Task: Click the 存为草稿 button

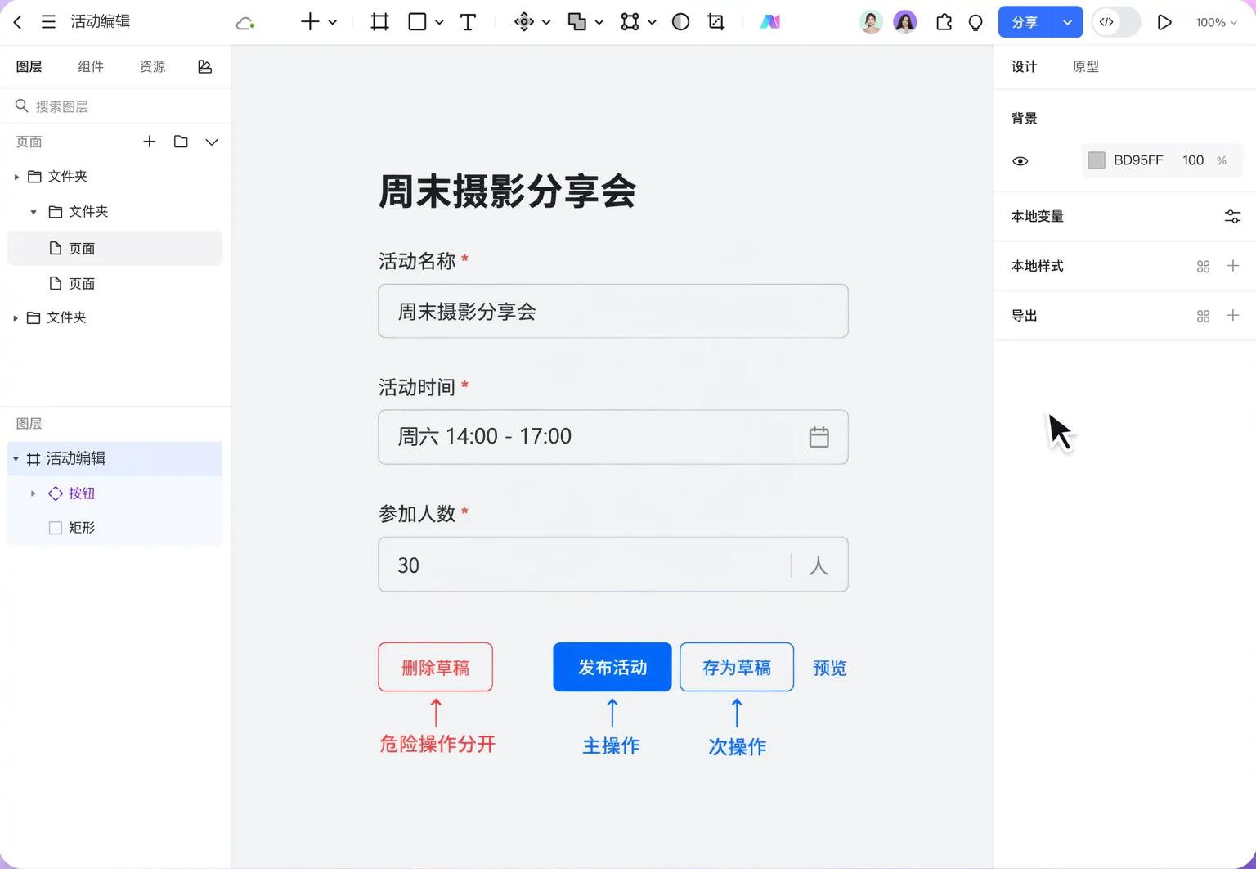Action: (x=737, y=667)
